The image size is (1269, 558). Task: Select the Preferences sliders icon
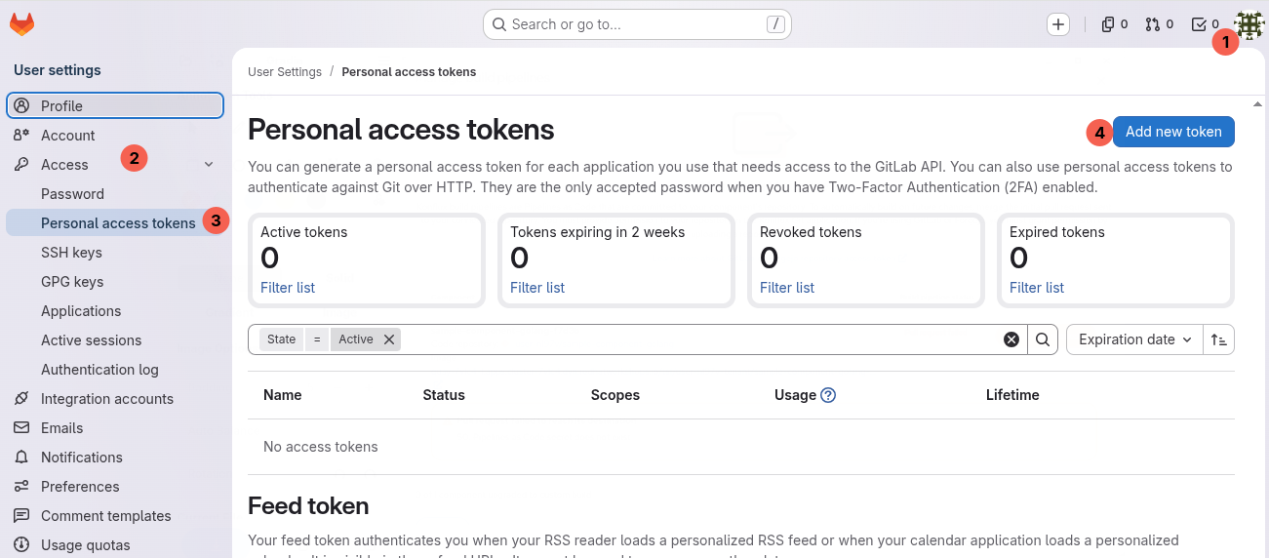(21, 486)
